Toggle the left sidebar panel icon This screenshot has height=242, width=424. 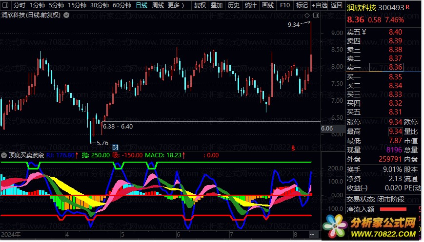(x=5, y=5)
